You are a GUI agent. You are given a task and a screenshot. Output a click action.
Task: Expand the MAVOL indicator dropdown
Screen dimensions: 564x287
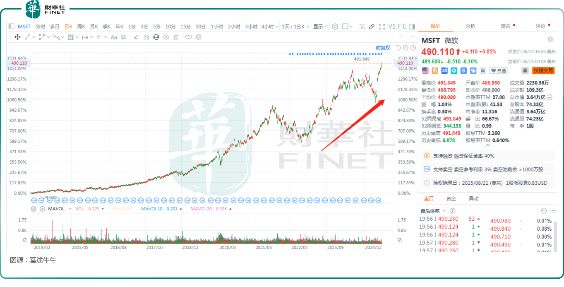point(70,209)
